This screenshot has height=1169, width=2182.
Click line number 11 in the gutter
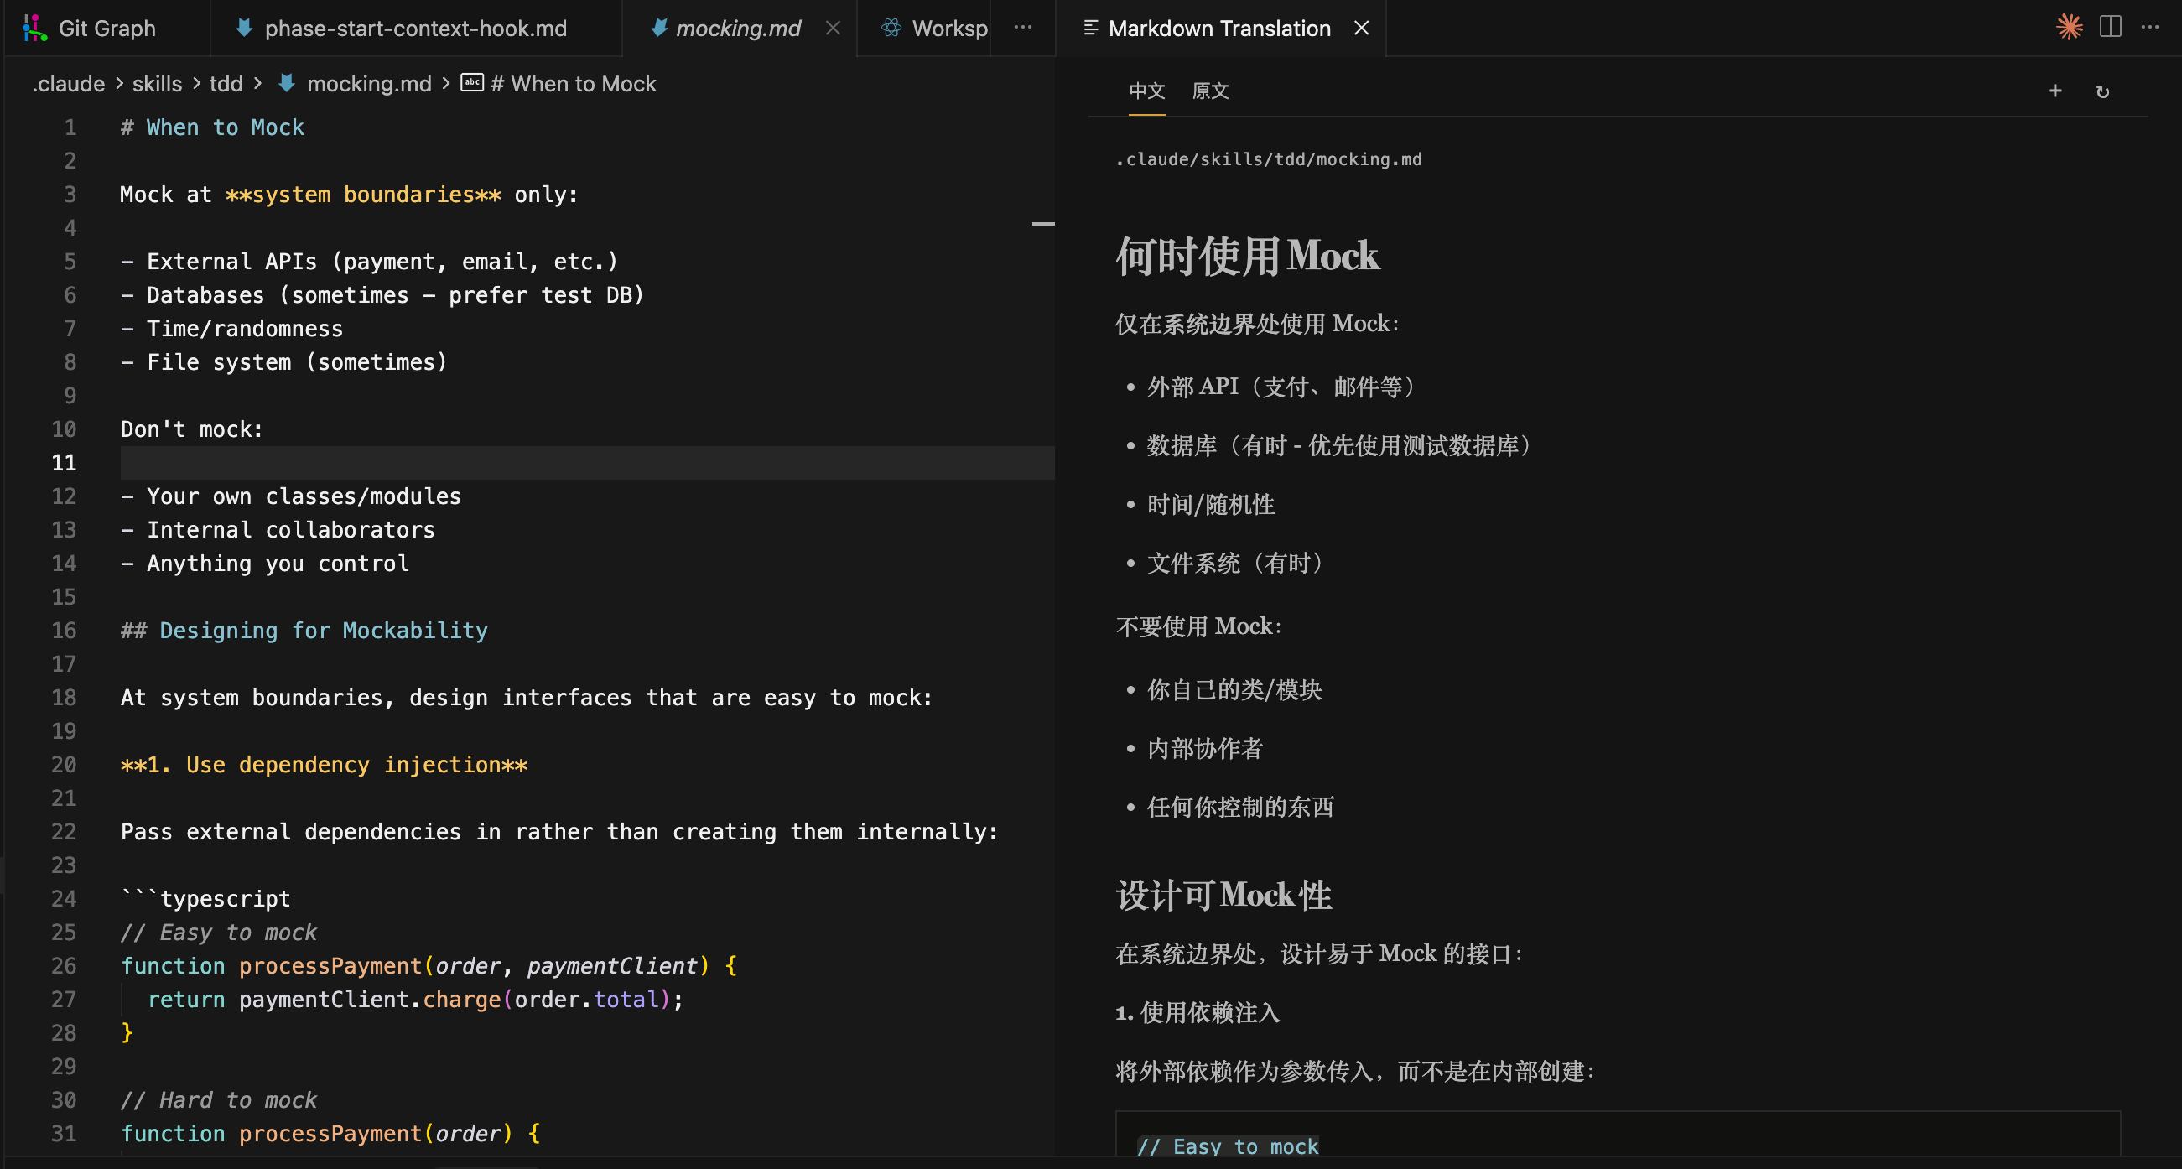point(64,463)
